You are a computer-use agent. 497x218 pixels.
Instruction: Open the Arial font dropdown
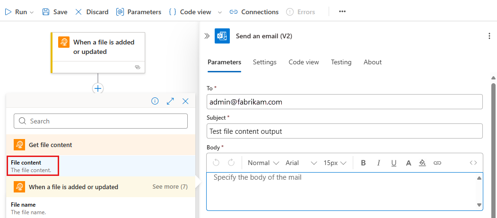click(301, 163)
